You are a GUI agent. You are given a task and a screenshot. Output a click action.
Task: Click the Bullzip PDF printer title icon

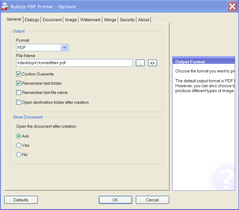click(5, 6)
